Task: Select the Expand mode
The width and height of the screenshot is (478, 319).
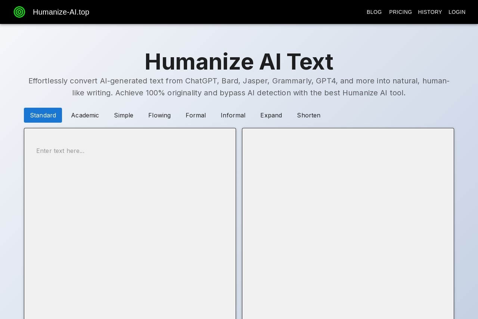Action: [271, 115]
